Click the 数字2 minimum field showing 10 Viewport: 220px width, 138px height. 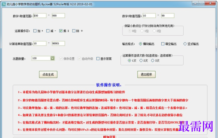149,16
